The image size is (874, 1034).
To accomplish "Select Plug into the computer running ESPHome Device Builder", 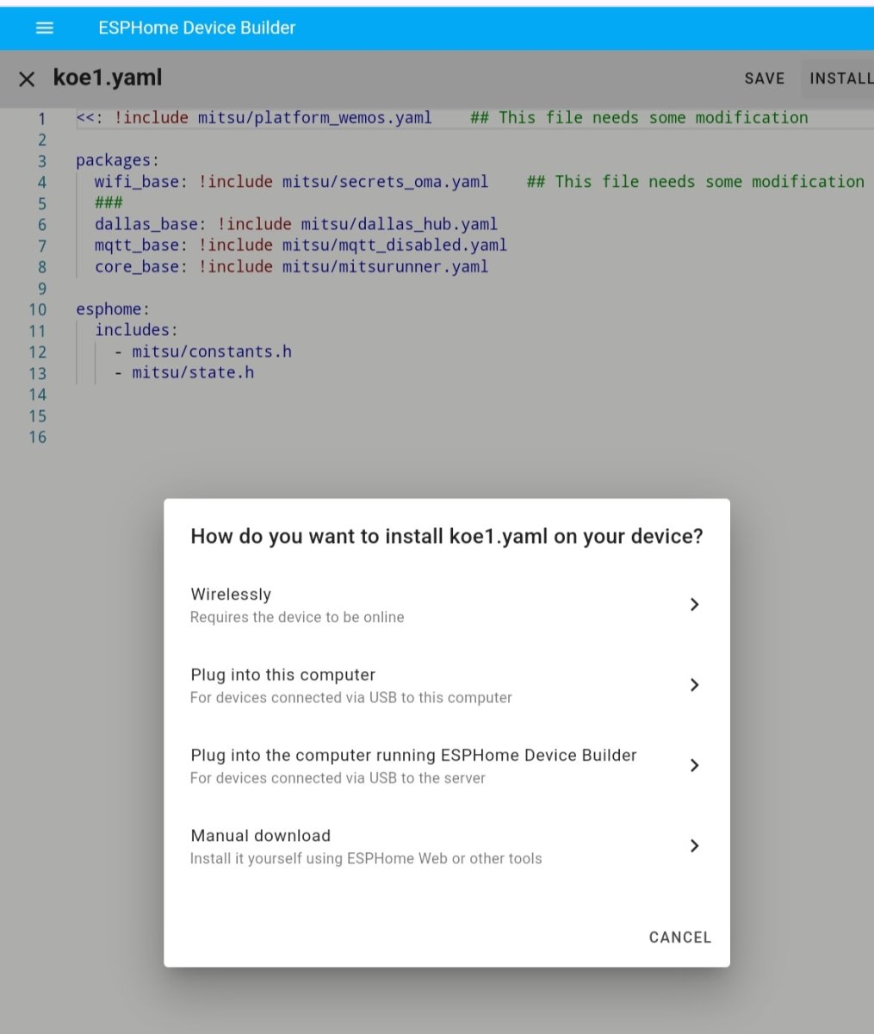I will pyautogui.click(x=446, y=766).
